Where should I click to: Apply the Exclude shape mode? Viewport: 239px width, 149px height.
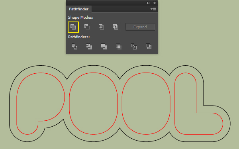tap(116, 27)
